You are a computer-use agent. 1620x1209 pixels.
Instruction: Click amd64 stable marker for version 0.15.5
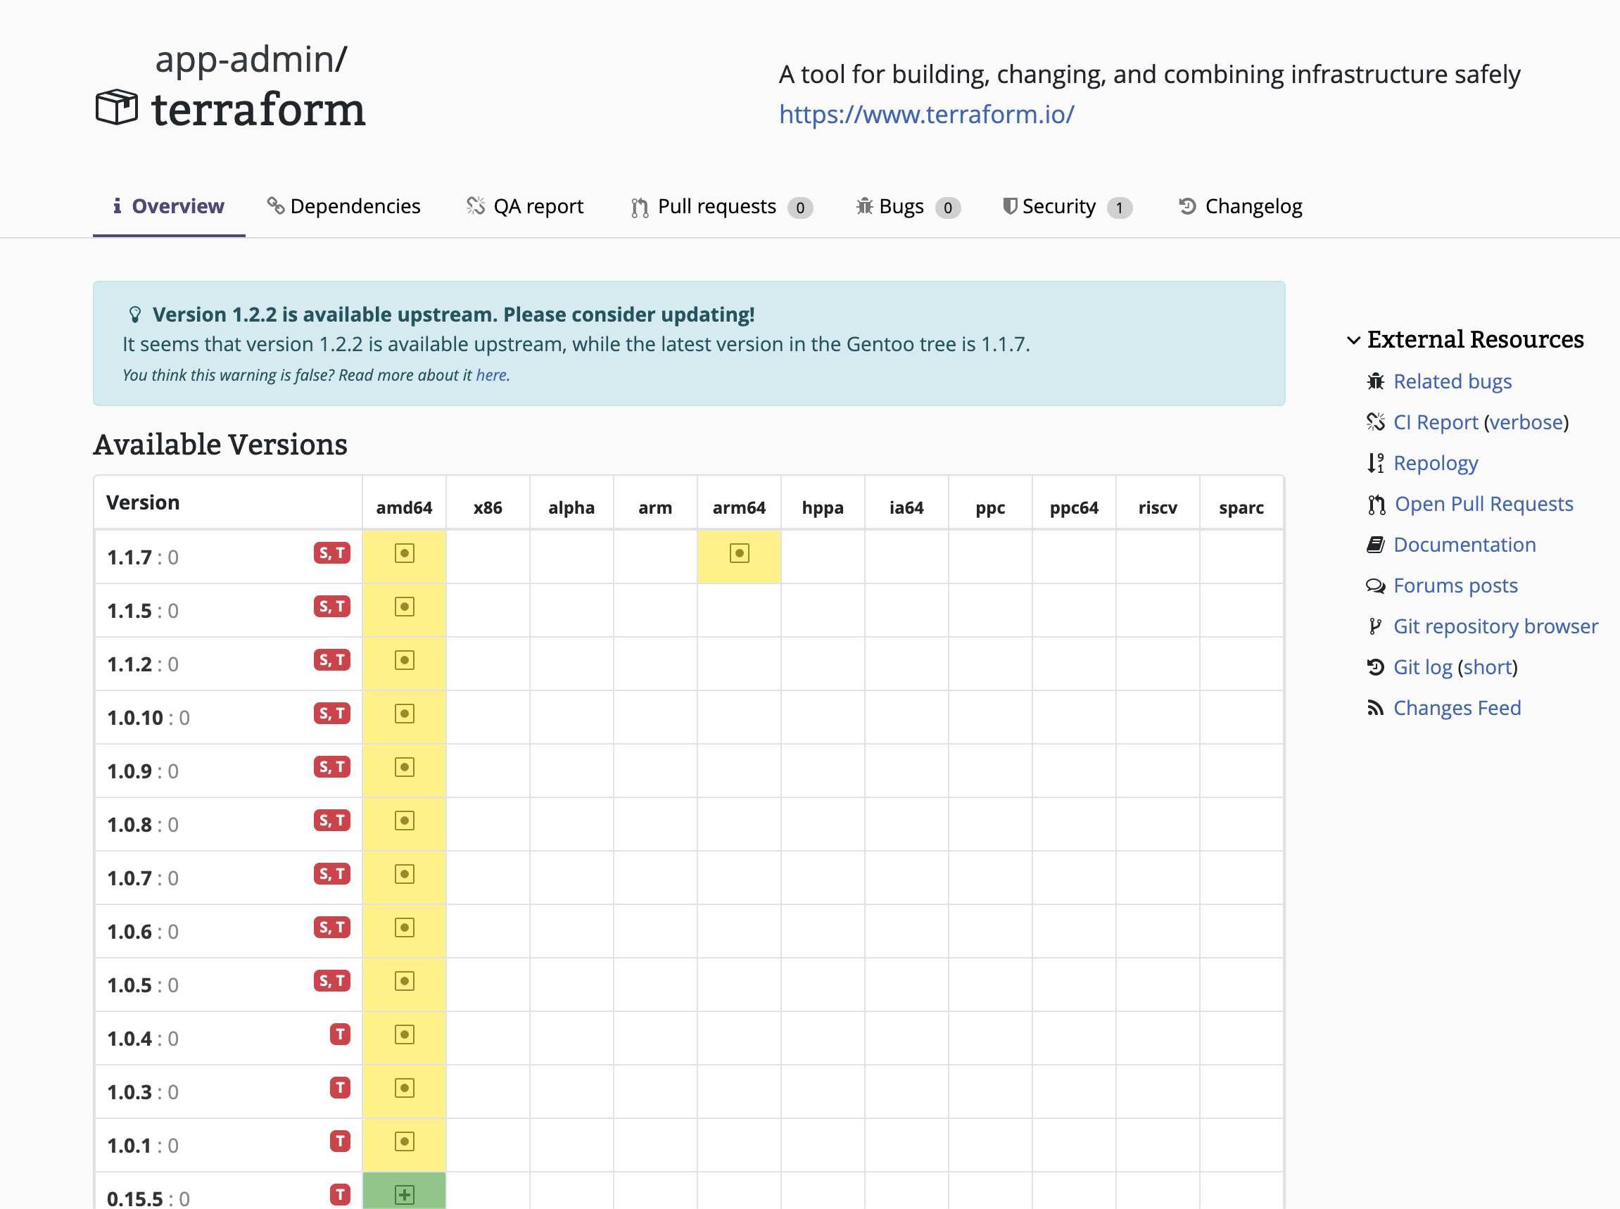coord(404,1194)
